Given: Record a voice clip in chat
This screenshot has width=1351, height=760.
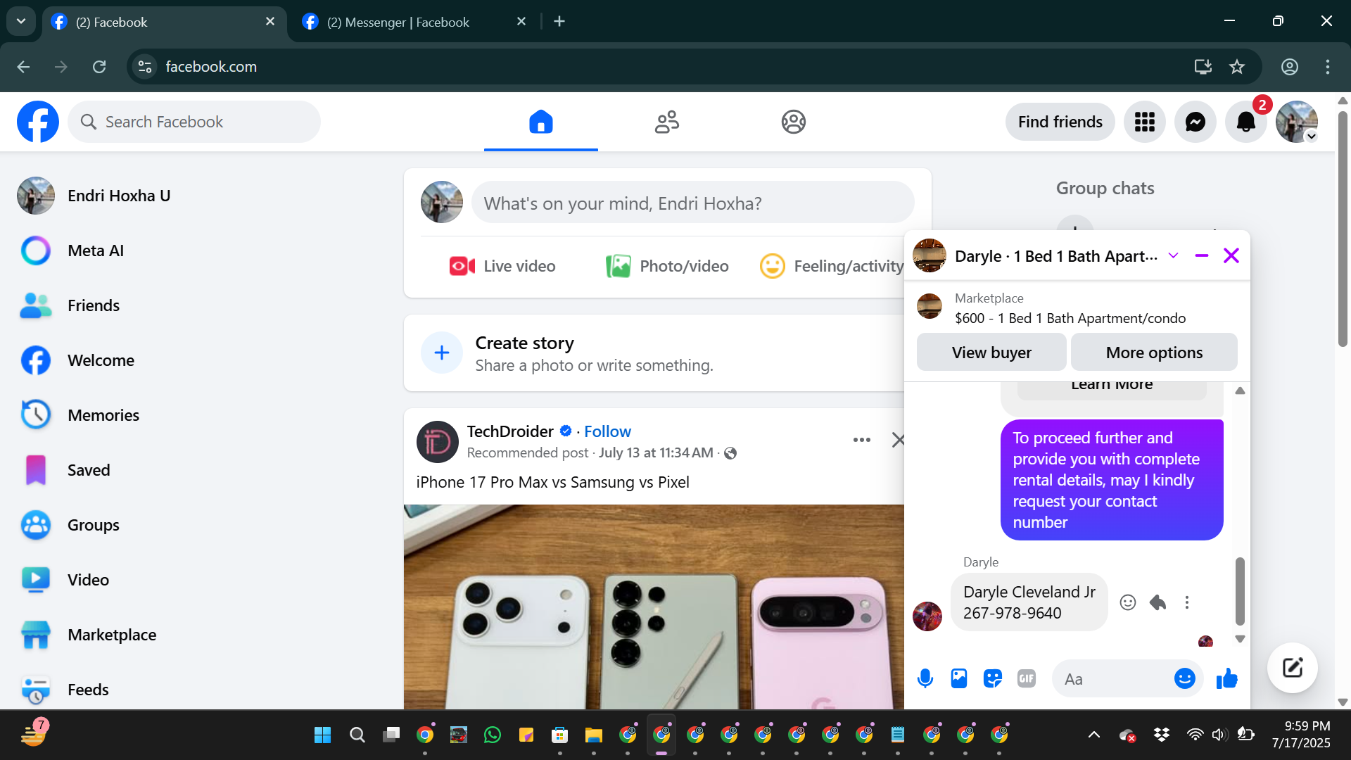Looking at the screenshot, I should click(925, 678).
